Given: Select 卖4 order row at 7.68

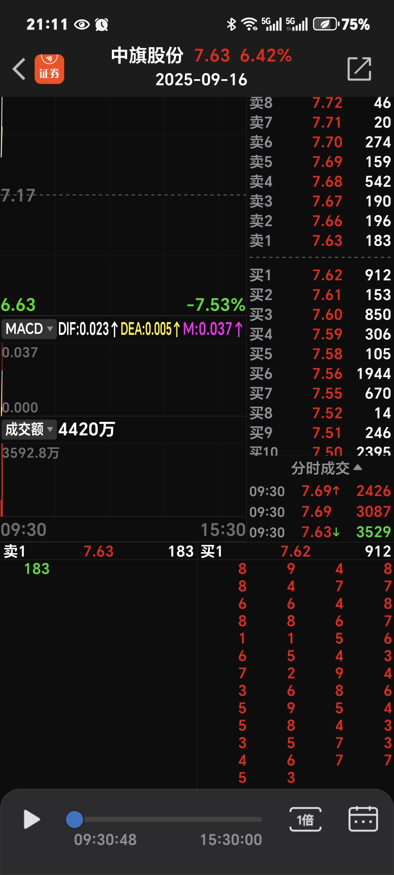Looking at the screenshot, I should [x=320, y=181].
